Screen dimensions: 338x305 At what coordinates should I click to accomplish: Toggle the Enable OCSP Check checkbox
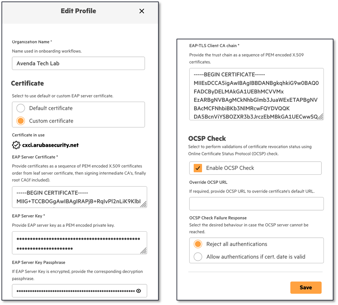coord(198,168)
